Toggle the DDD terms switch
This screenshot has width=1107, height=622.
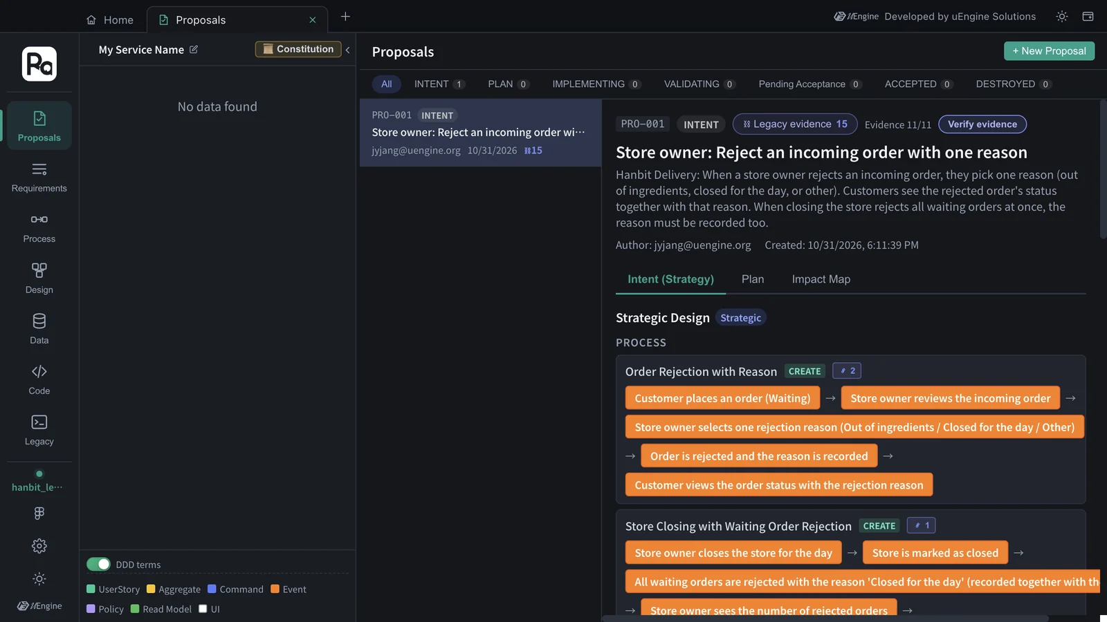(x=98, y=564)
